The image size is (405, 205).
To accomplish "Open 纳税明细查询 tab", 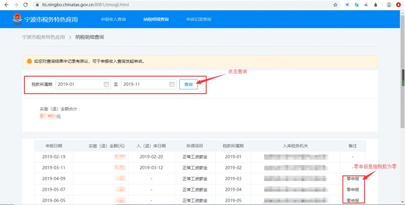I will coord(156,19).
